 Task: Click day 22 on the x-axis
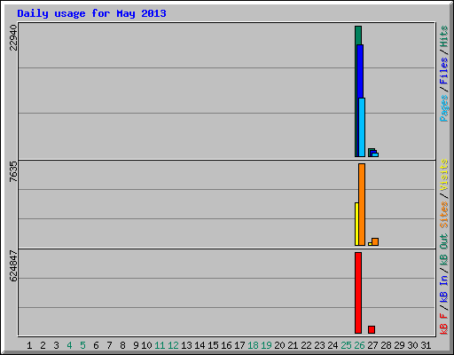coord(306,345)
